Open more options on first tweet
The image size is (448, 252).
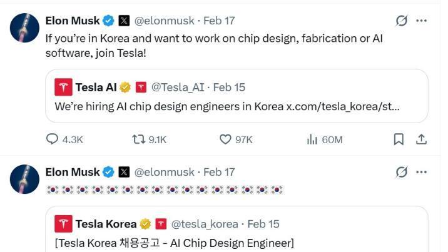422,21
